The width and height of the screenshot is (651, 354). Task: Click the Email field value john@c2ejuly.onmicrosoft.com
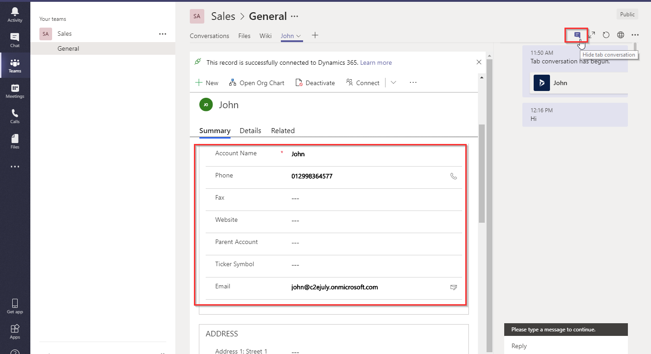click(x=334, y=287)
